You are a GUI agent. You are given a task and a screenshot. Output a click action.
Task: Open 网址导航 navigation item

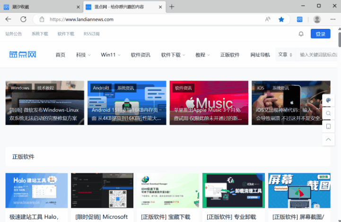[260, 55]
